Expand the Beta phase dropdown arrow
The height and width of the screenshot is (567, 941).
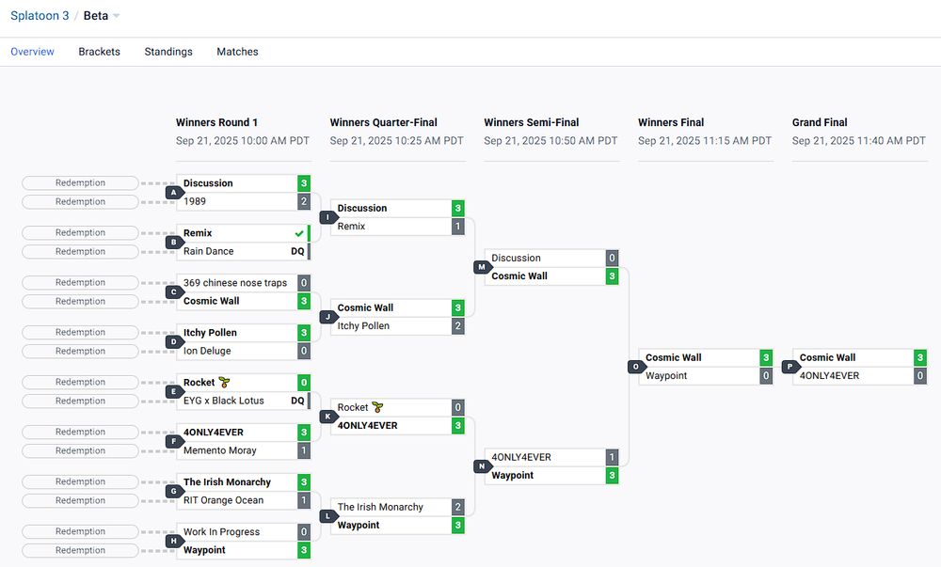(116, 16)
